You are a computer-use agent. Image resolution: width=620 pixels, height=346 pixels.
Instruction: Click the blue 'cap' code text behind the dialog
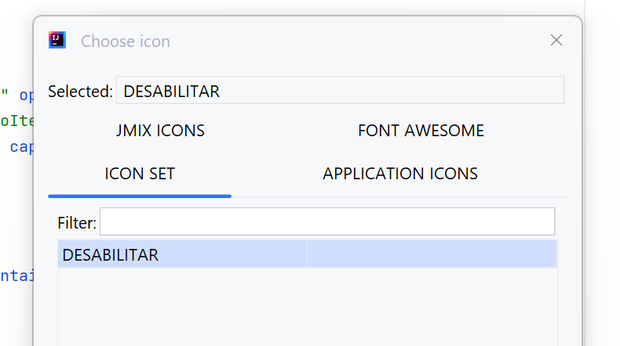pos(21,147)
